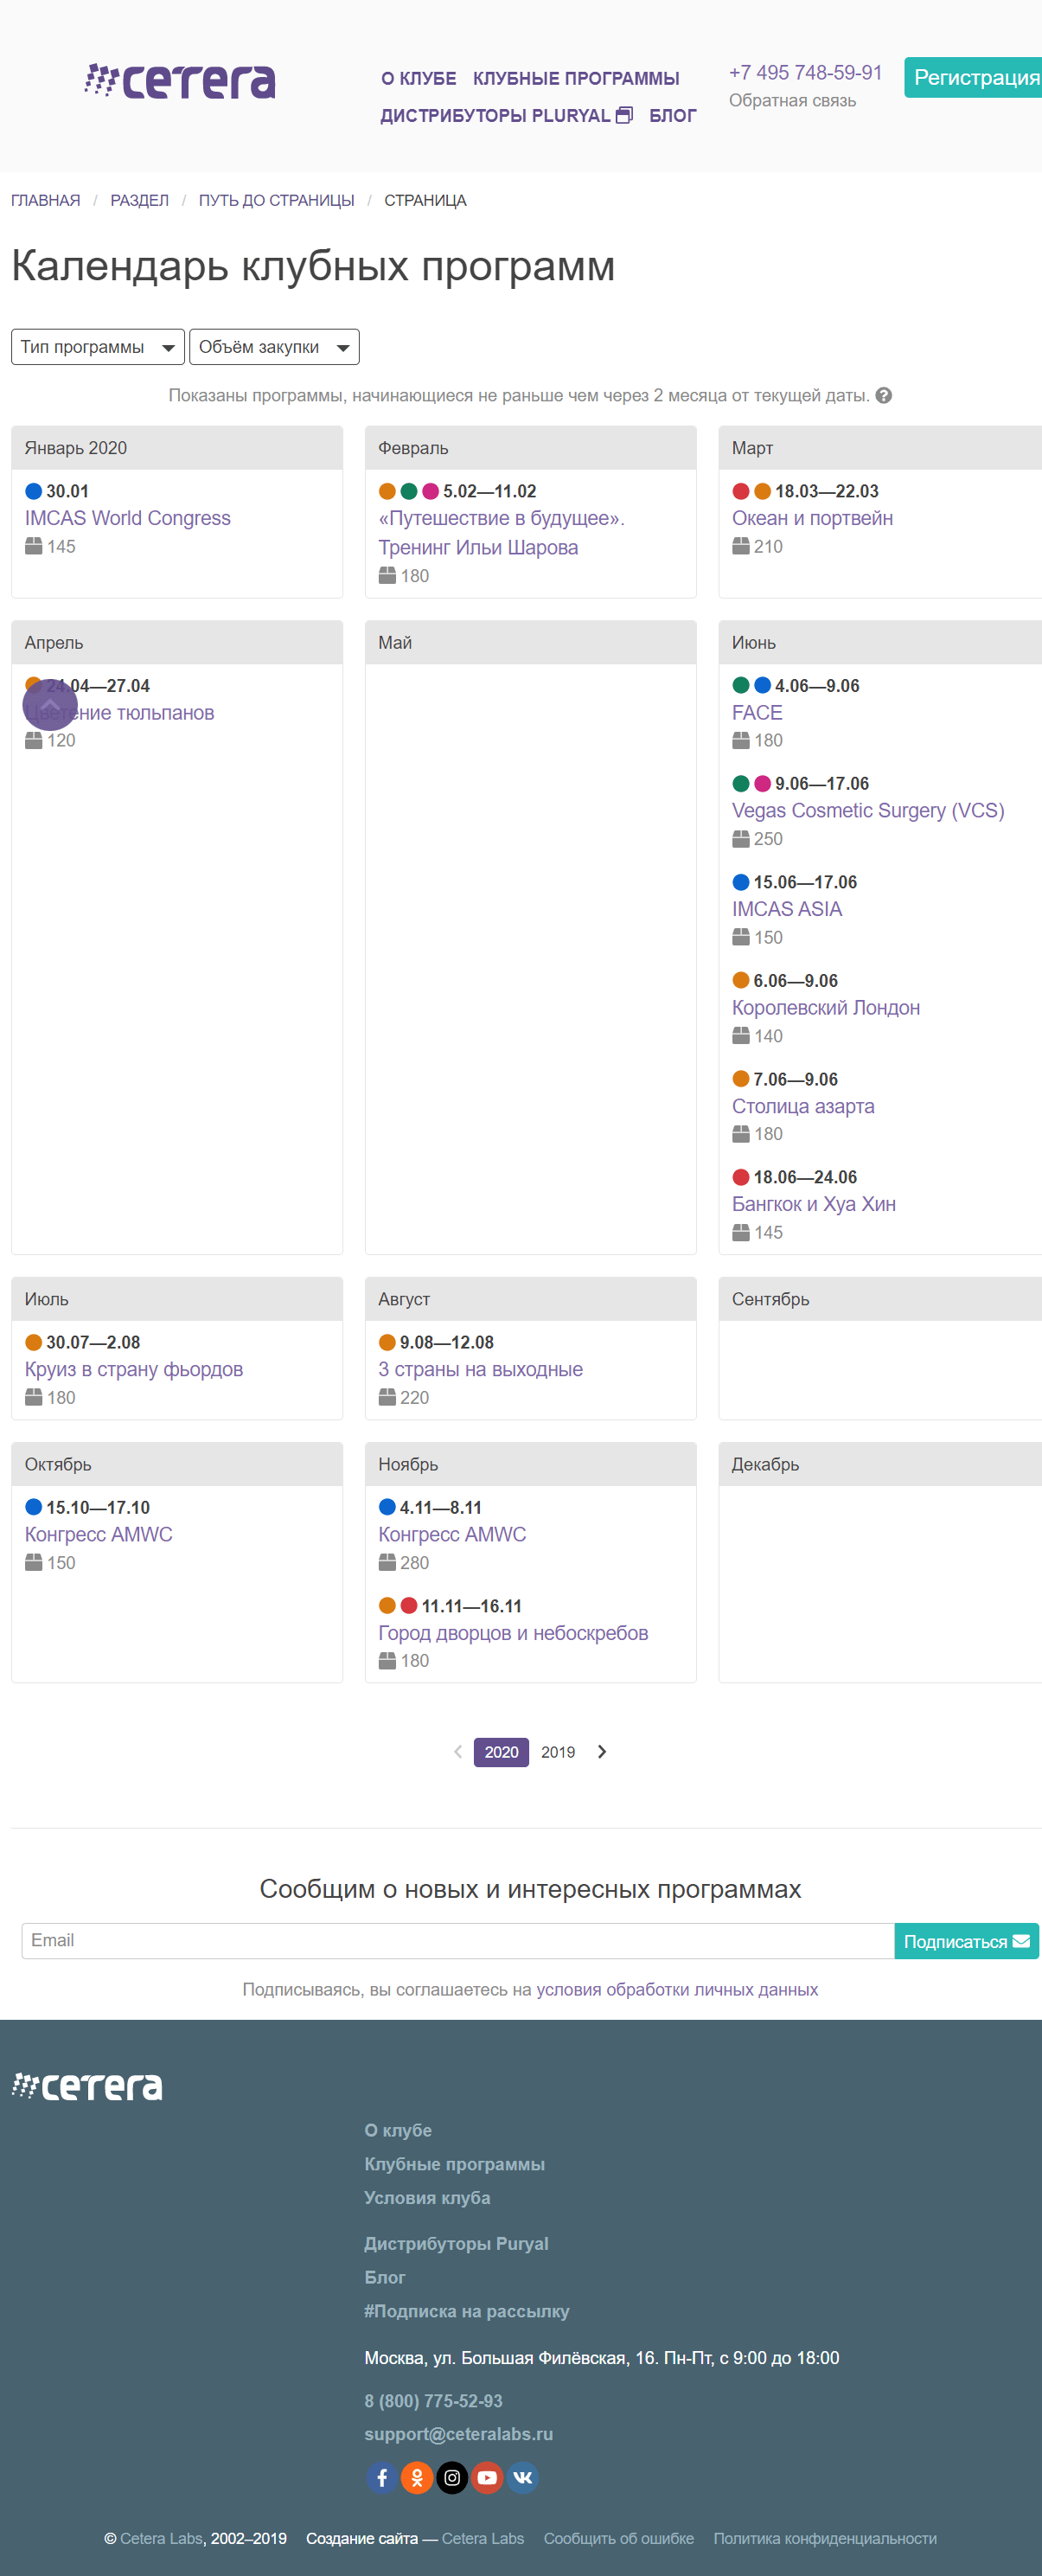The height and width of the screenshot is (2576, 1042).
Task: Click the YouTube icon in footer
Action: pos(487,2477)
